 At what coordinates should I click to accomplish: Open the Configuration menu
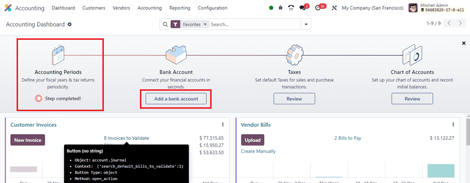tap(212, 8)
